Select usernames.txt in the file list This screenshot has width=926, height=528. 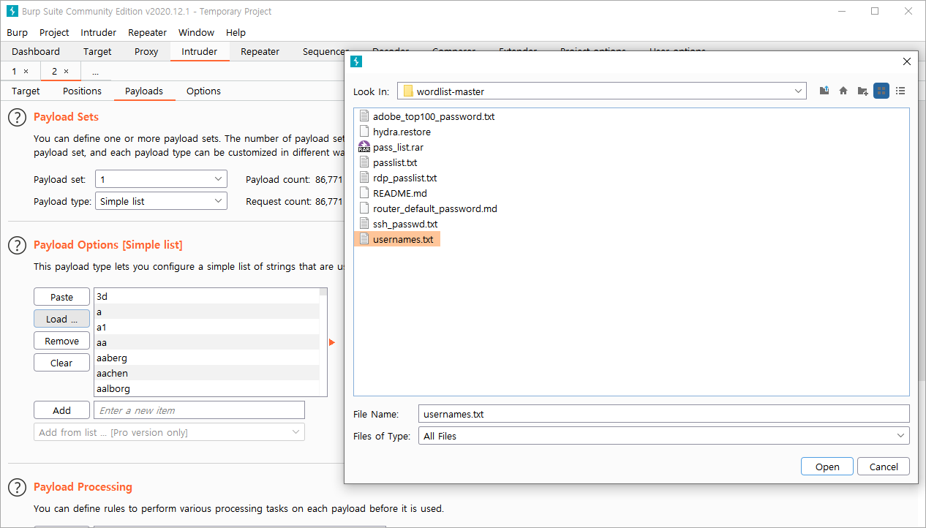pyautogui.click(x=396, y=239)
